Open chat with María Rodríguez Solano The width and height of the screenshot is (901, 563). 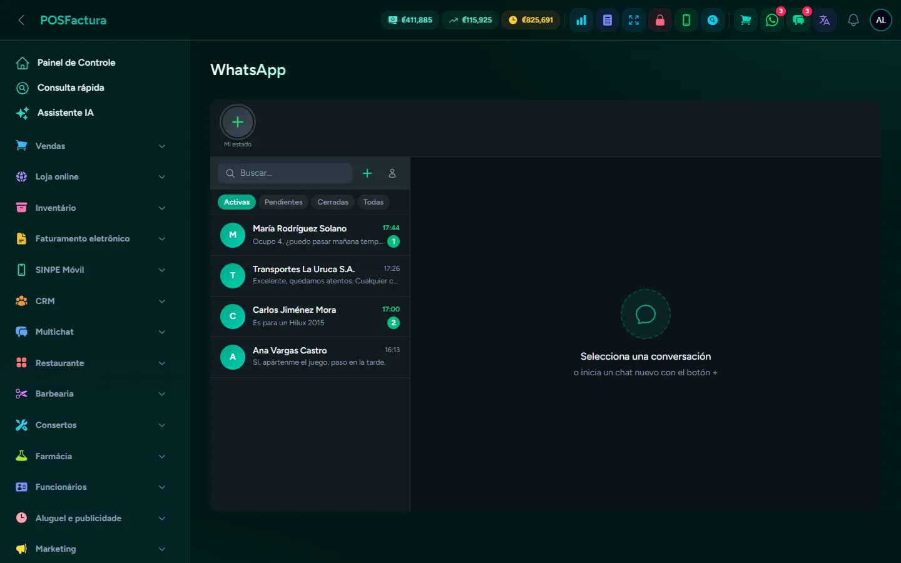pyautogui.click(x=310, y=235)
